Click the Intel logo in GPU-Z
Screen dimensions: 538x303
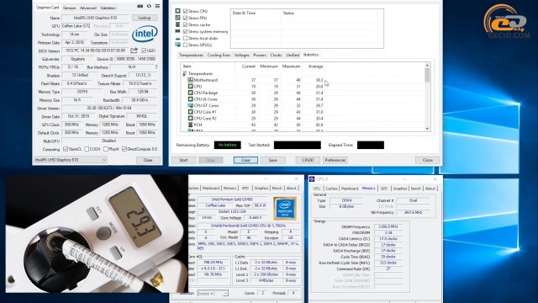tap(145, 34)
